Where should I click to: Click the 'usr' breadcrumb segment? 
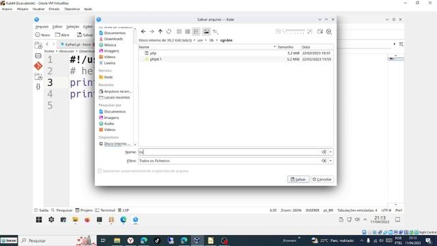coord(200,40)
